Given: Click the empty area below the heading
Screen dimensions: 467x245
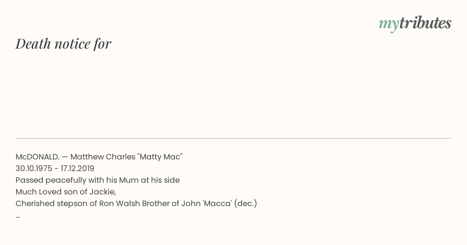Looking at the screenshot, I should 233,93.
